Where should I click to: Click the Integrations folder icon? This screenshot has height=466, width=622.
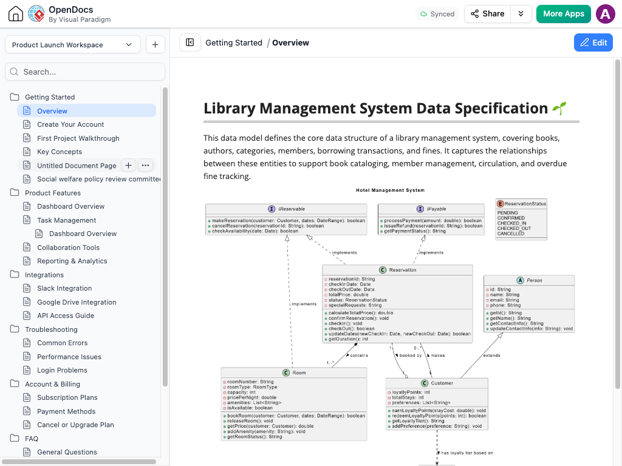click(x=15, y=275)
